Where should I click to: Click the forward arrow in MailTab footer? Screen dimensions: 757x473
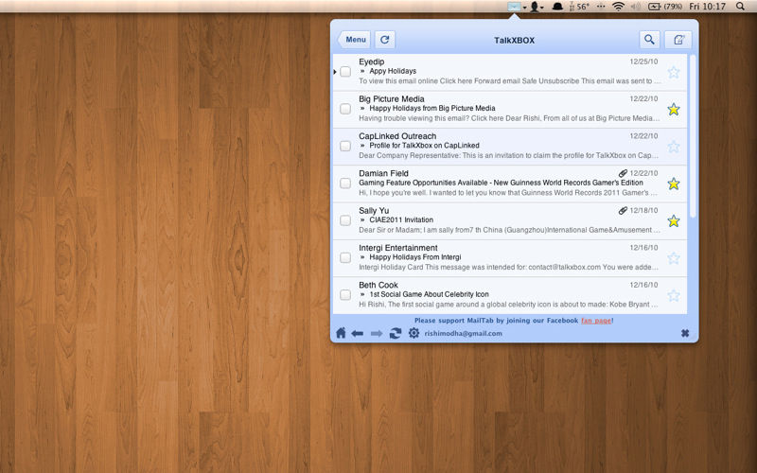tap(377, 334)
